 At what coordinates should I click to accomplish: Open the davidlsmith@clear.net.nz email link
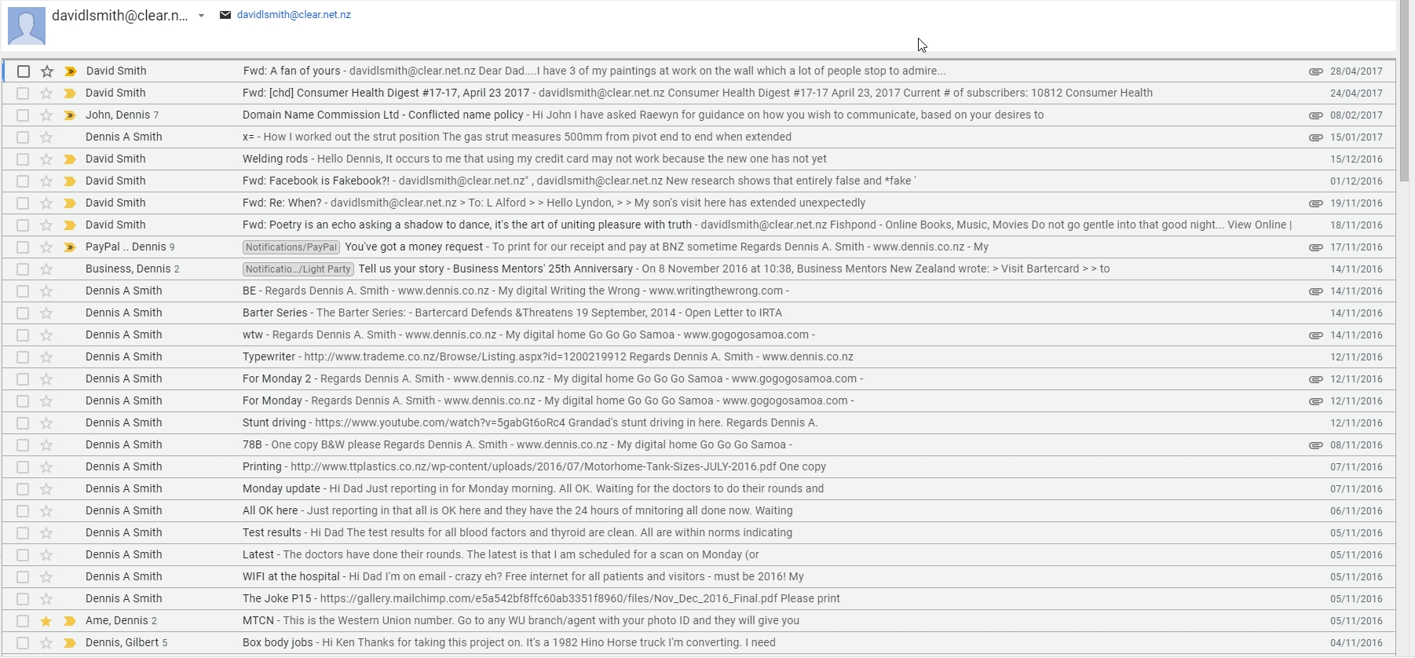(x=294, y=15)
